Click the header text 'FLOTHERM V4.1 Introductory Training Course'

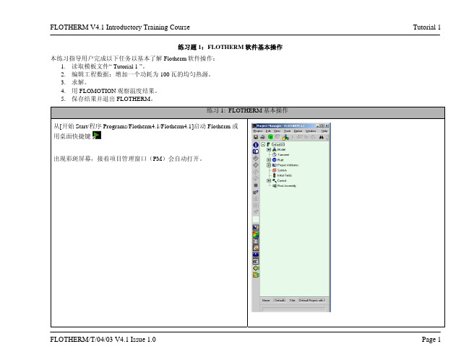click(120, 27)
